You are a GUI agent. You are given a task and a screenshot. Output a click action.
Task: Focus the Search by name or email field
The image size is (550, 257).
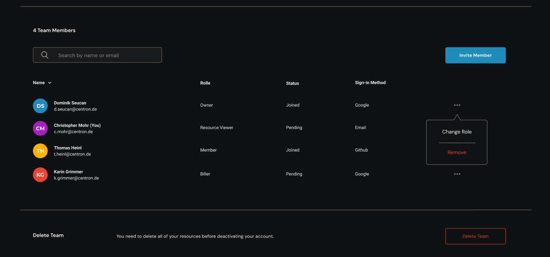click(x=106, y=55)
